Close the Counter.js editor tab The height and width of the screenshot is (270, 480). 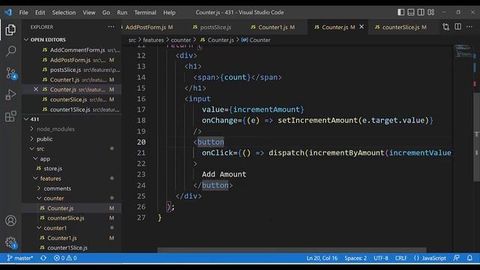[x=361, y=27]
